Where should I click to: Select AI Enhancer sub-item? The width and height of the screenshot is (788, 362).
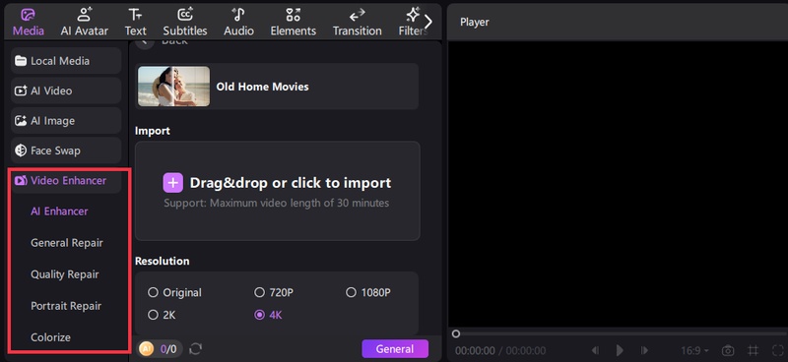tap(59, 211)
